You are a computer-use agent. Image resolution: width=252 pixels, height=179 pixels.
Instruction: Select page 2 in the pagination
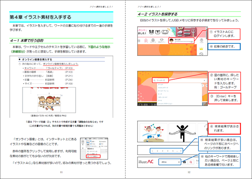pos(157,151)
